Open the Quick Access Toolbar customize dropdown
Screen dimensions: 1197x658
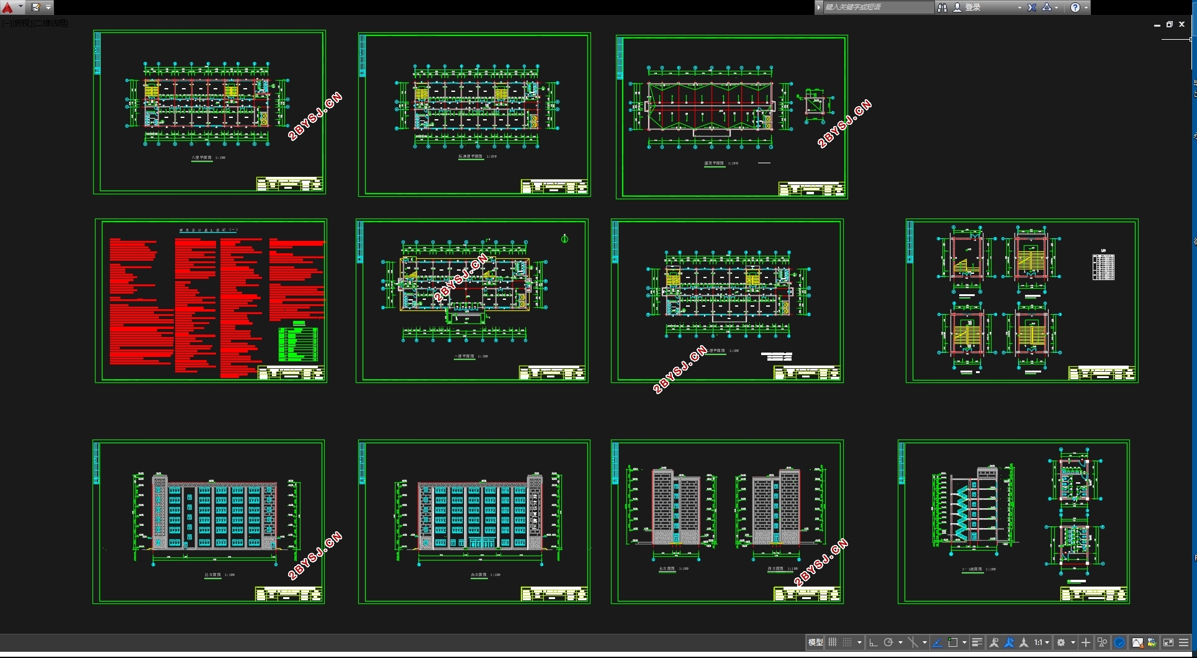[x=48, y=7]
